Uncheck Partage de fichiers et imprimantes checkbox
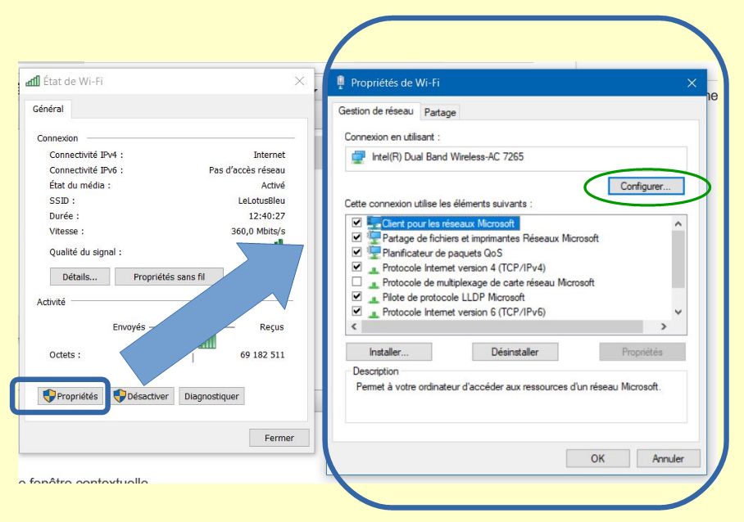The image size is (744, 522). click(x=356, y=238)
